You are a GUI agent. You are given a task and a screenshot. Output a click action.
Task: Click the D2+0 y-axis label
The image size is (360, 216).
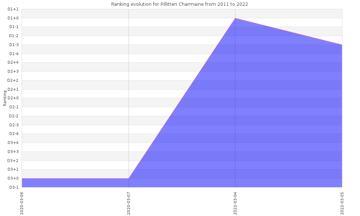(13, 98)
